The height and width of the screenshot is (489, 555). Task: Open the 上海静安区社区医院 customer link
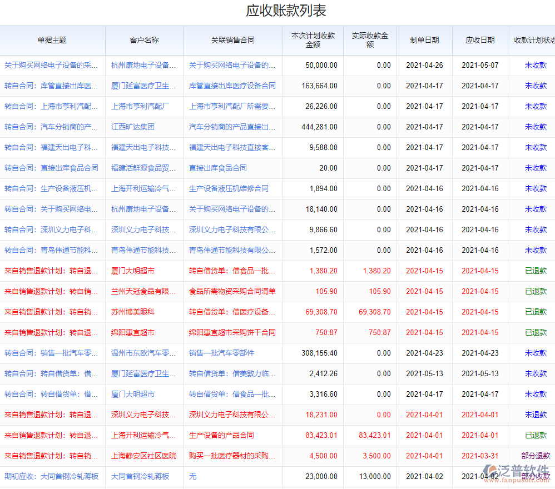(x=143, y=456)
